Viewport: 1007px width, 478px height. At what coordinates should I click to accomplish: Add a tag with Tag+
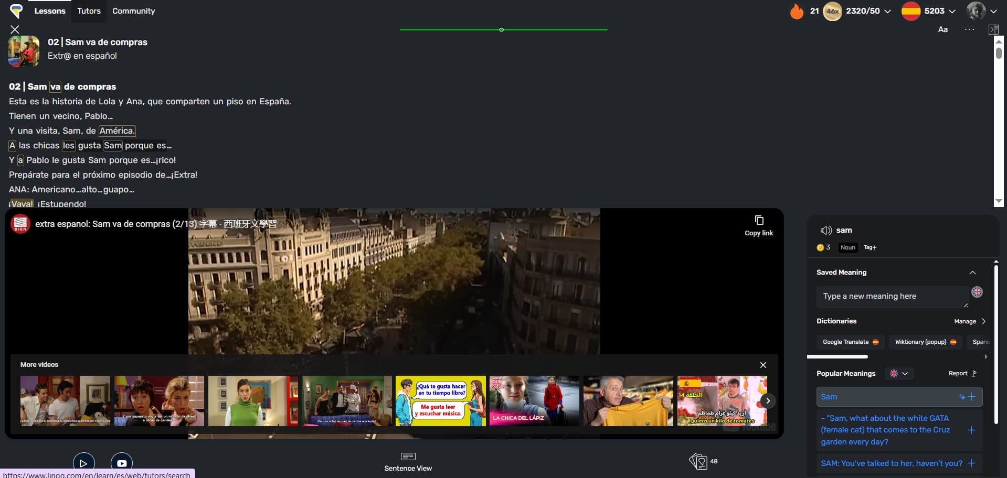[x=870, y=247]
